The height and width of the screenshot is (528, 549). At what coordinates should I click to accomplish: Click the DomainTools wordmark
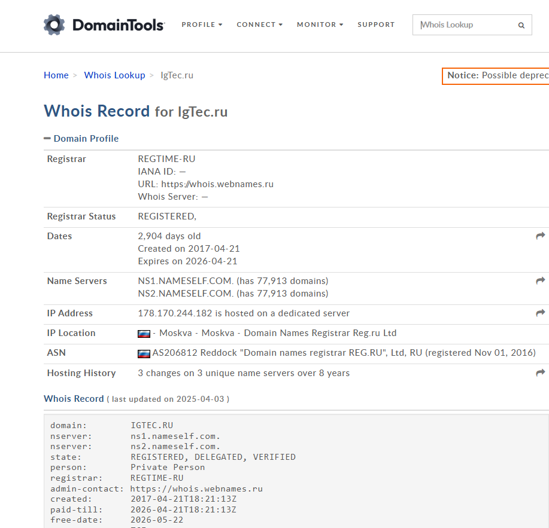(x=119, y=25)
